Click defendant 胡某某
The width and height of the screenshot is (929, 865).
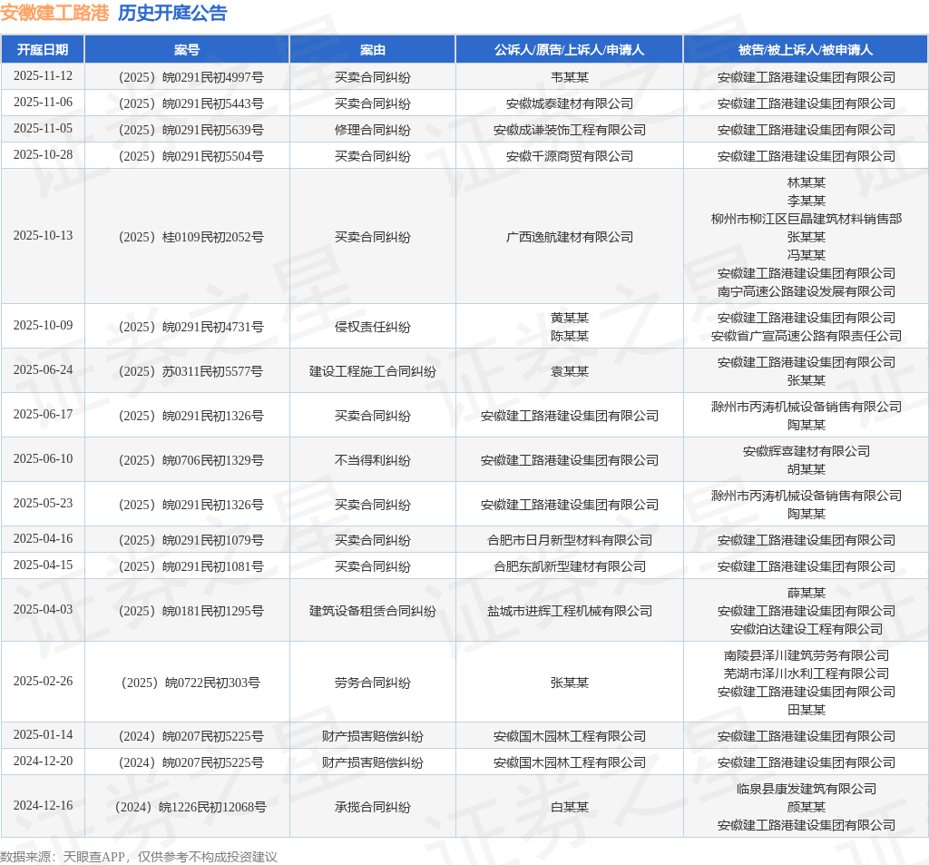tap(806, 469)
